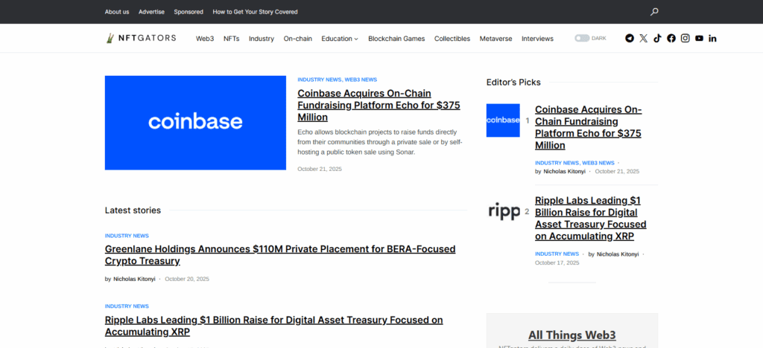Open the search magnifier icon
763x348 pixels.
(654, 12)
